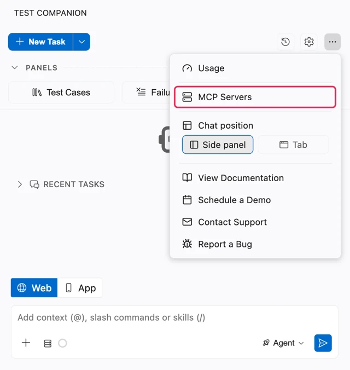Screen dimensions: 350x370
Task: Click the plus attach icon in chat box
Action: pyautogui.click(x=26, y=343)
